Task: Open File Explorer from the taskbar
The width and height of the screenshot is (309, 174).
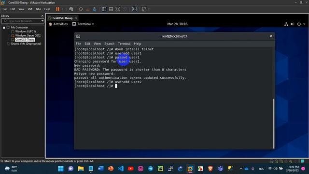Action: pyautogui.click(x=81, y=169)
